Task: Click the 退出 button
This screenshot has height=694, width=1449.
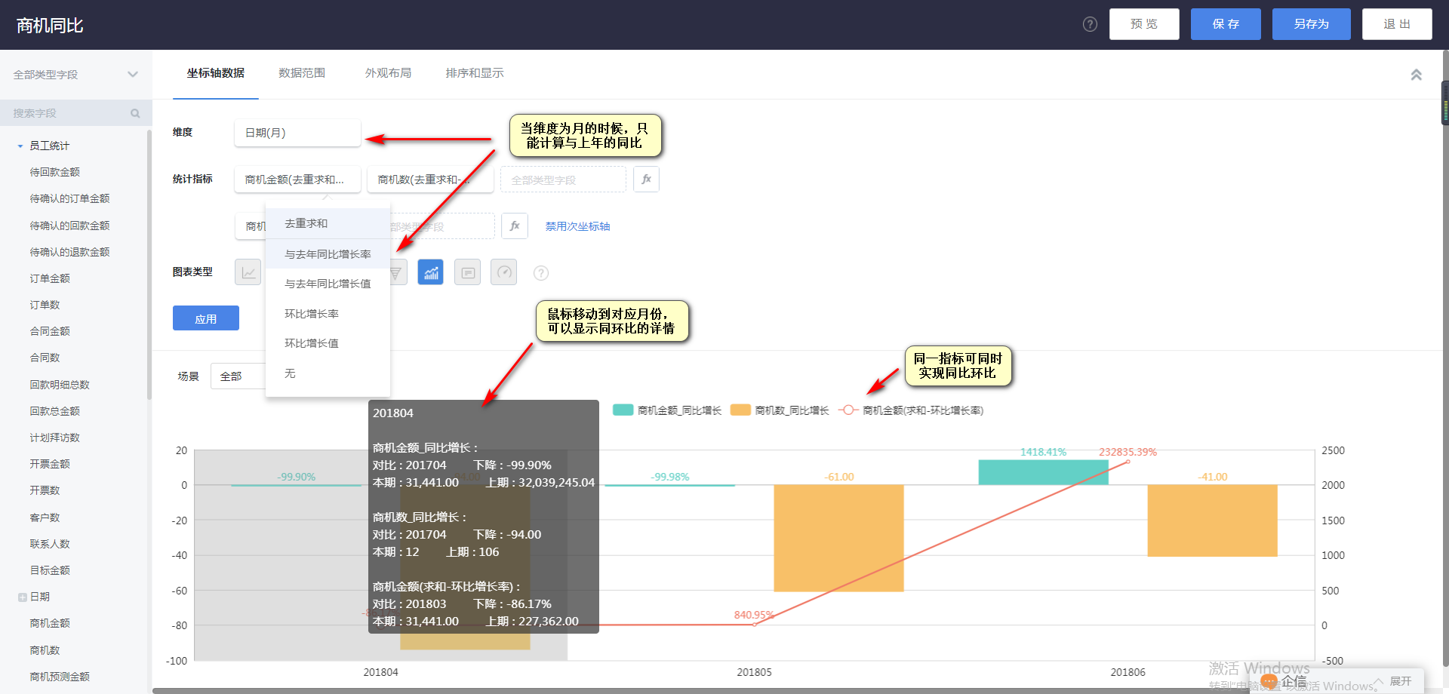Action: tap(1397, 24)
